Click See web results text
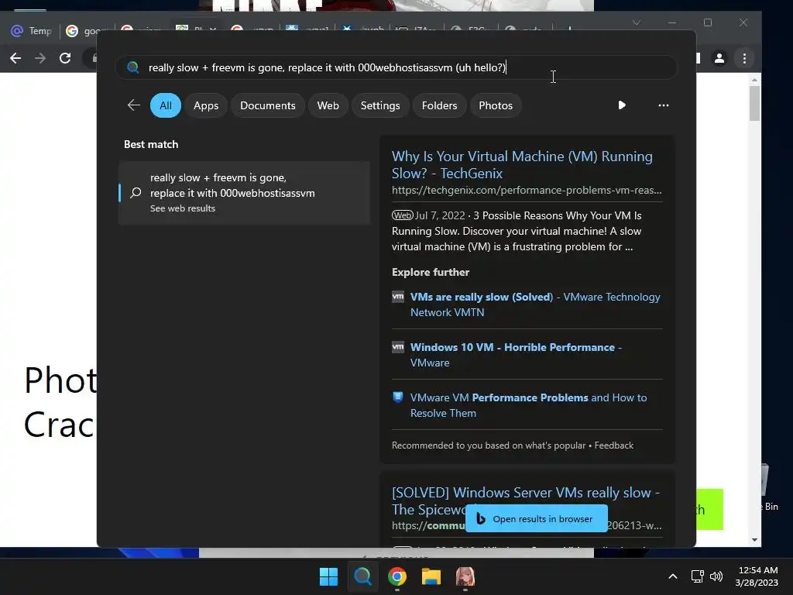 (183, 208)
